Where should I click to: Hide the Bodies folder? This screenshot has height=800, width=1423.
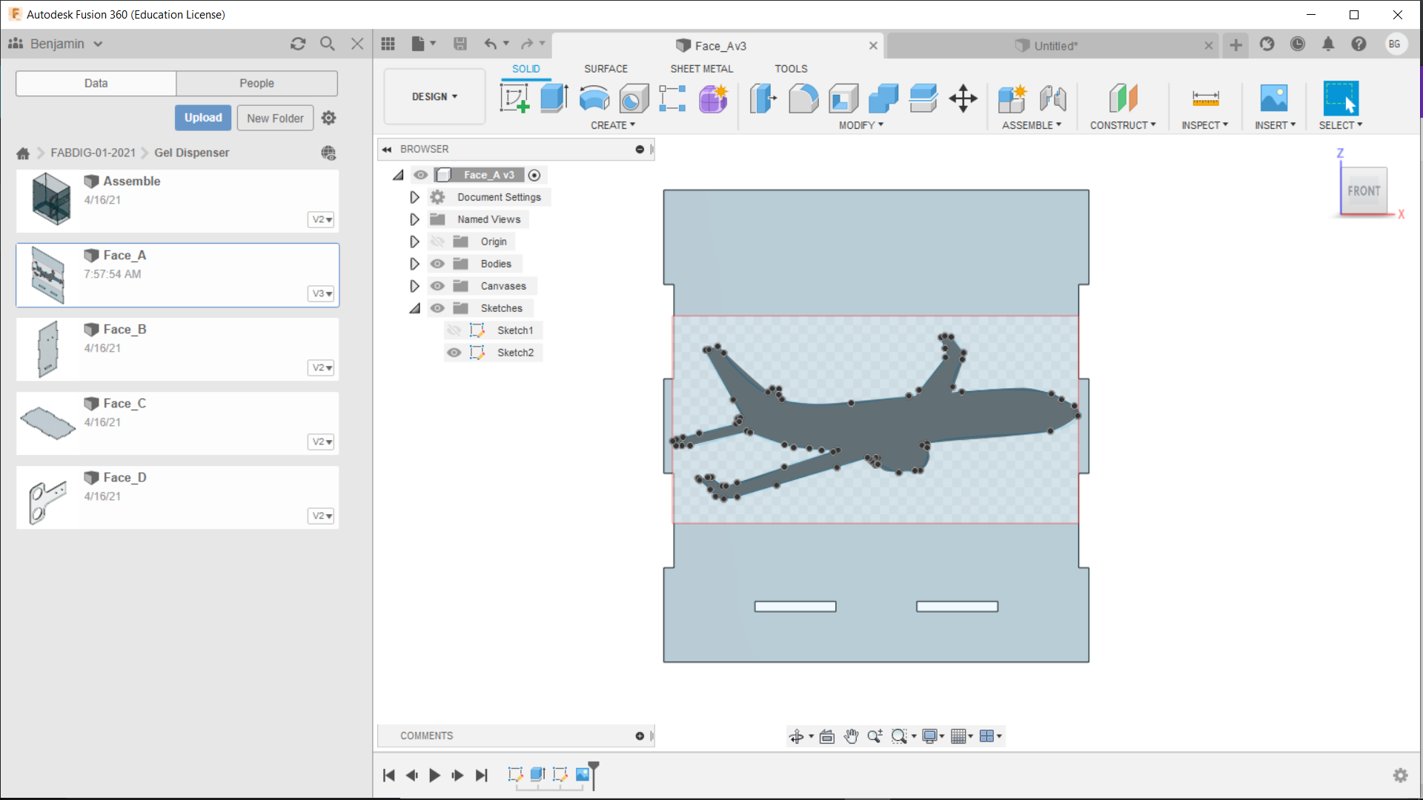pyautogui.click(x=437, y=264)
